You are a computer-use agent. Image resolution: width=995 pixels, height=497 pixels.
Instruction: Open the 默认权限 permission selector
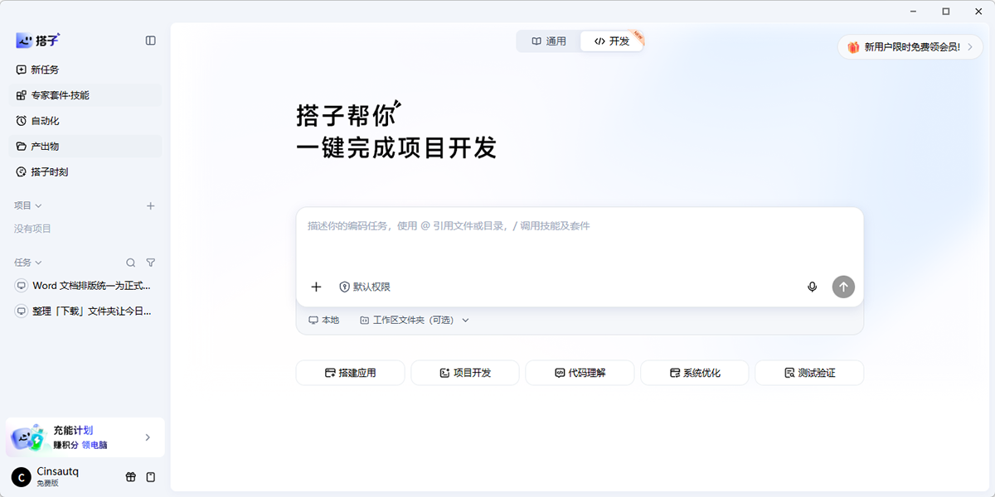click(x=365, y=287)
